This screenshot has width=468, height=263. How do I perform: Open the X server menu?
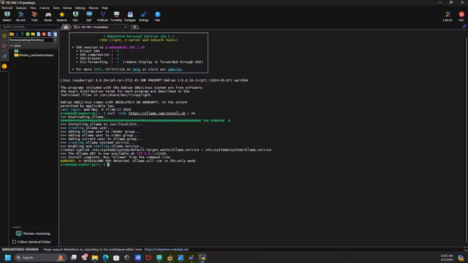click(x=44, y=8)
